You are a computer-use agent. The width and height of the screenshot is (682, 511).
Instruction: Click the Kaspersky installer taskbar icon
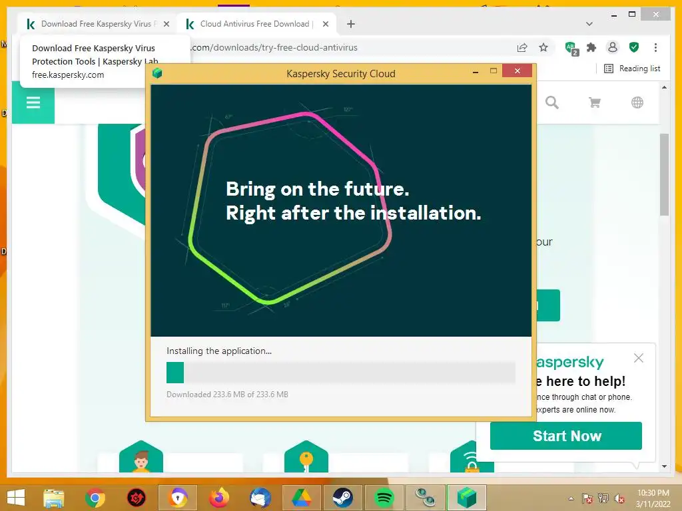pyautogui.click(x=467, y=498)
